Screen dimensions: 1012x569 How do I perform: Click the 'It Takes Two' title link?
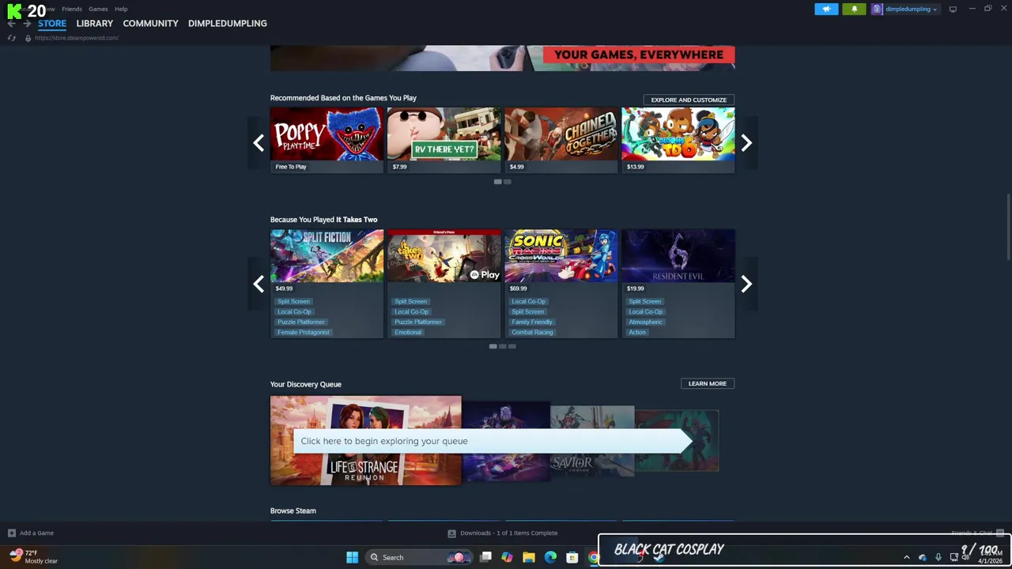click(357, 220)
